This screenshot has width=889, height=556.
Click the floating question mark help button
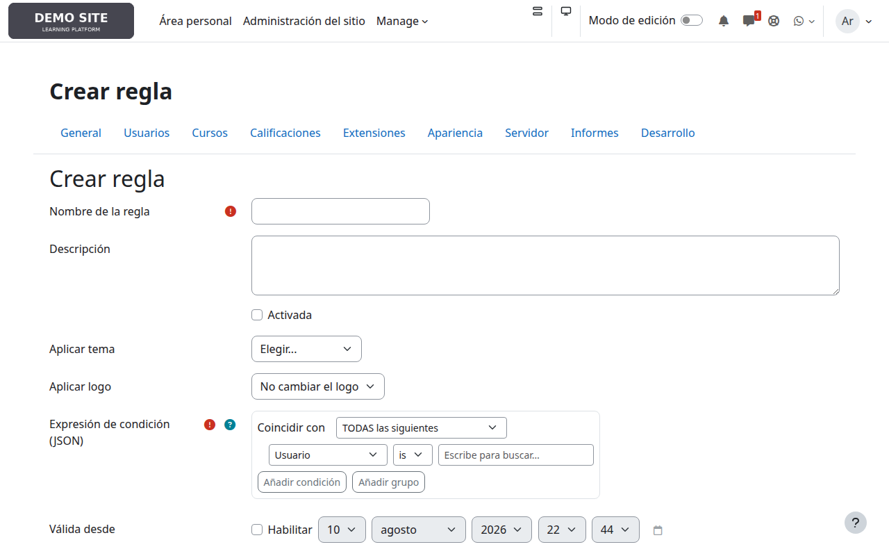point(856,523)
